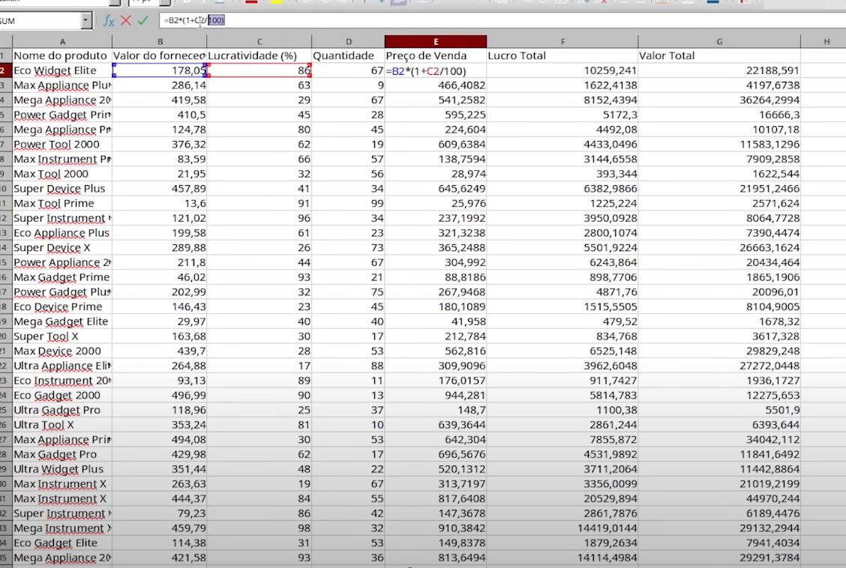
Task: Click profitability 63 for Max Appliance Plus
Action: pos(259,85)
